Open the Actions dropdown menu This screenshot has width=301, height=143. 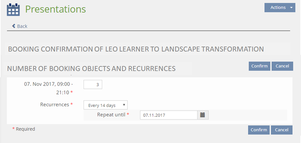coord(280,8)
